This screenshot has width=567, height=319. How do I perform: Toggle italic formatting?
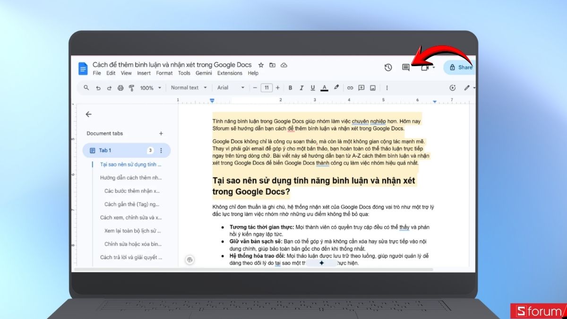coord(301,87)
